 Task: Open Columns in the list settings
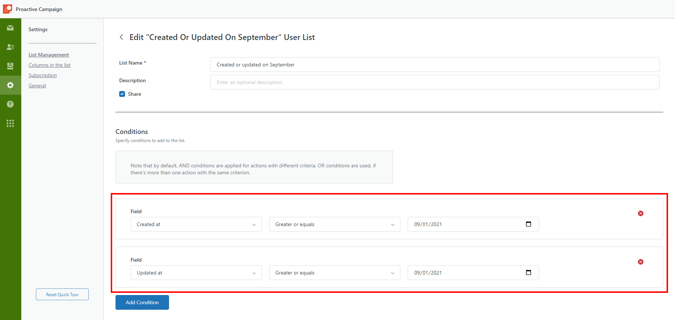[x=49, y=65]
